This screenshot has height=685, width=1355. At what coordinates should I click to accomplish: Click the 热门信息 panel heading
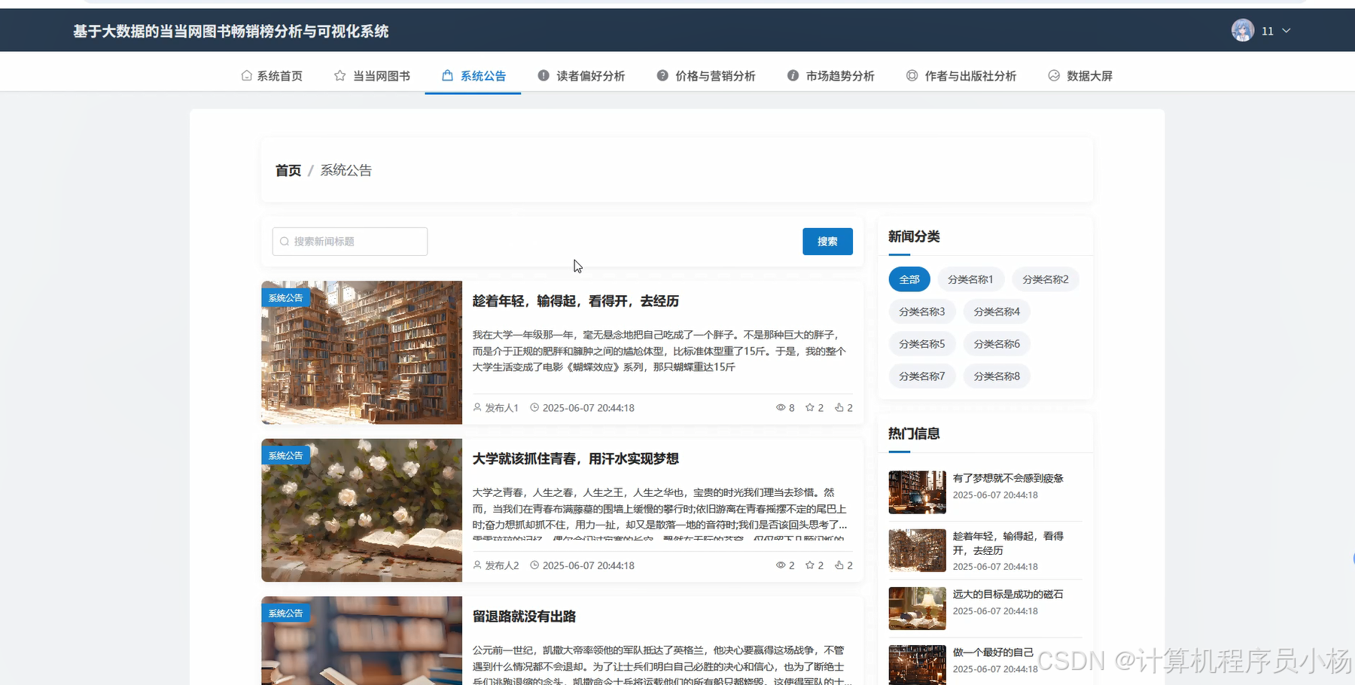(x=914, y=434)
